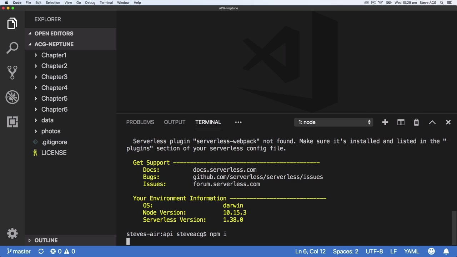Open the Manage settings gear

12,233
